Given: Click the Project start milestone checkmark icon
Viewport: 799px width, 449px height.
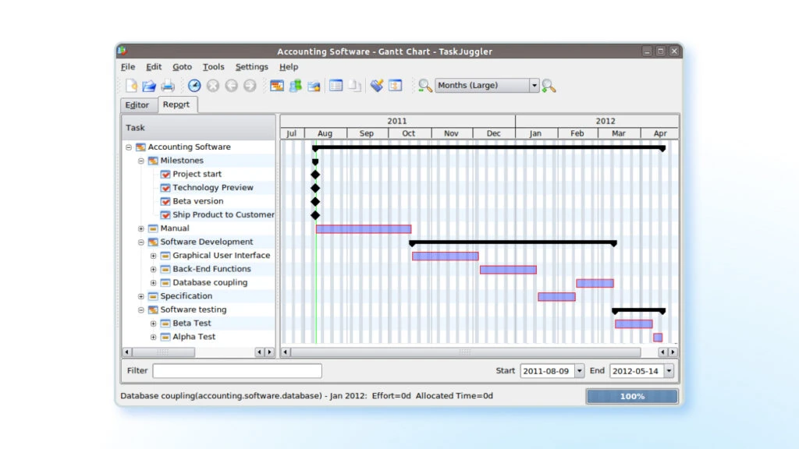Looking at the screenshot, I should [x=165, y=174].
